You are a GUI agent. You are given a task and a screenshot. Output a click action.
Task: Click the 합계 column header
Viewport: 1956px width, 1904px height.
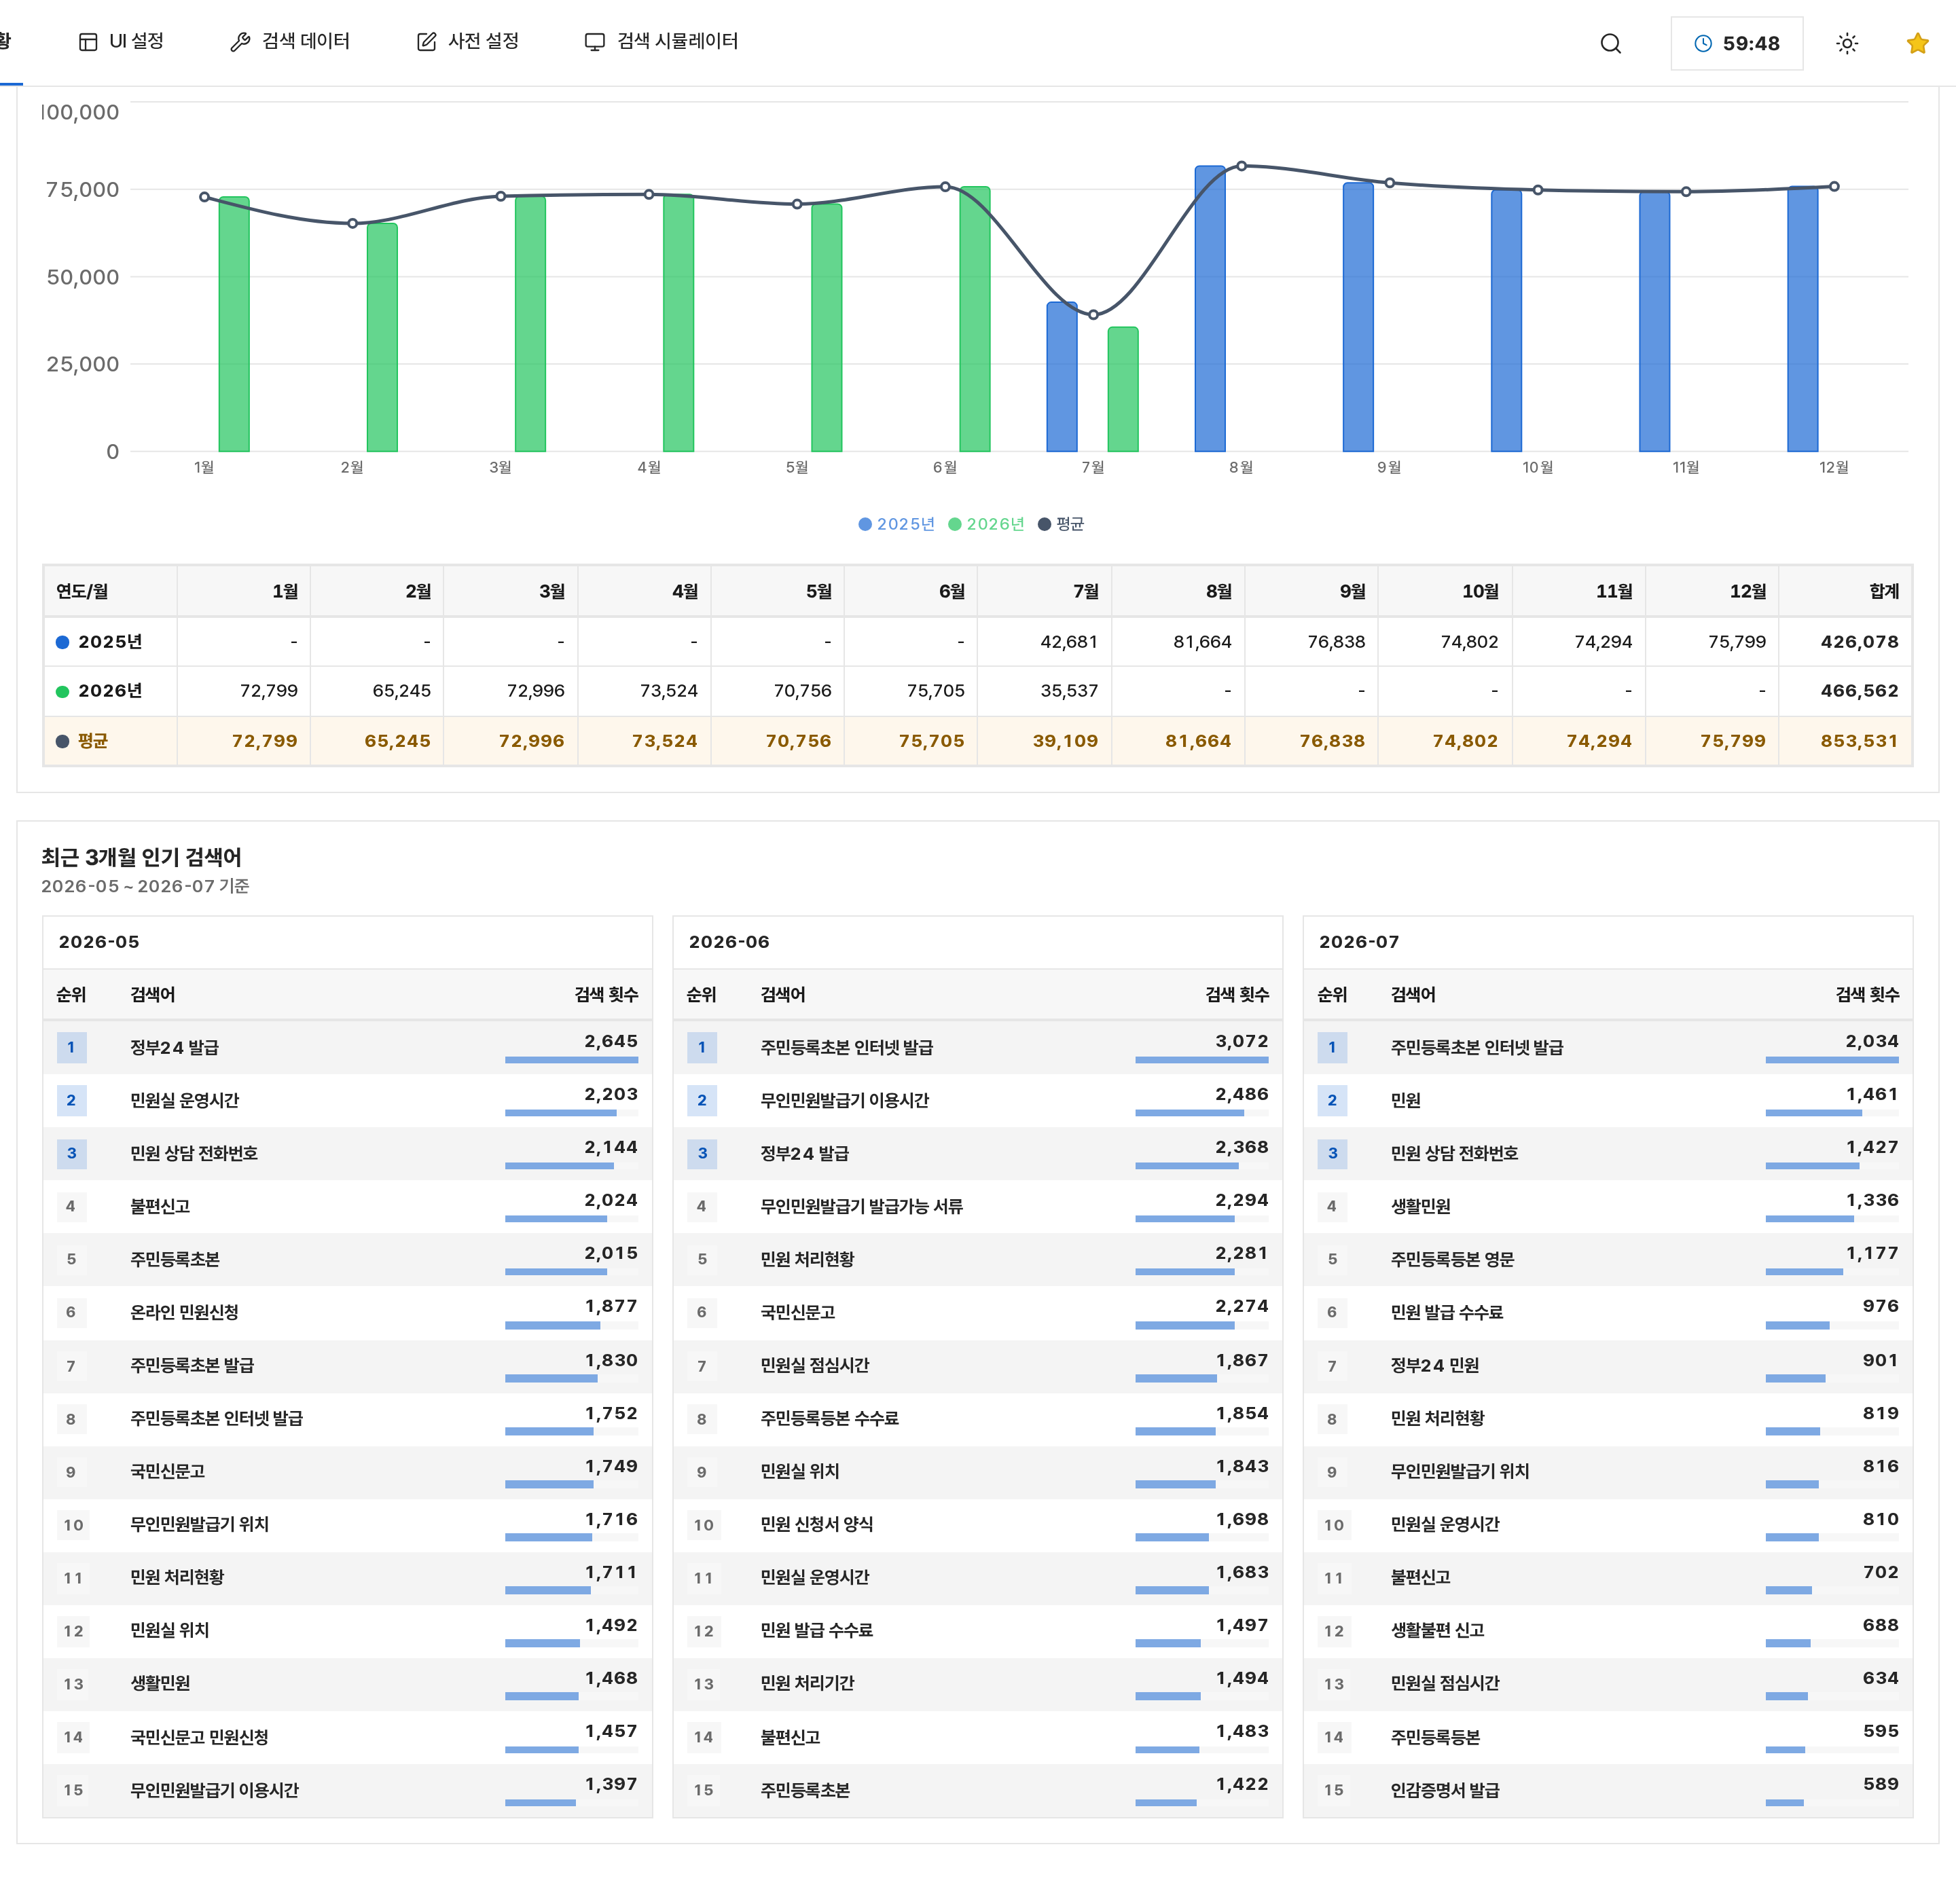point(1884,591)
